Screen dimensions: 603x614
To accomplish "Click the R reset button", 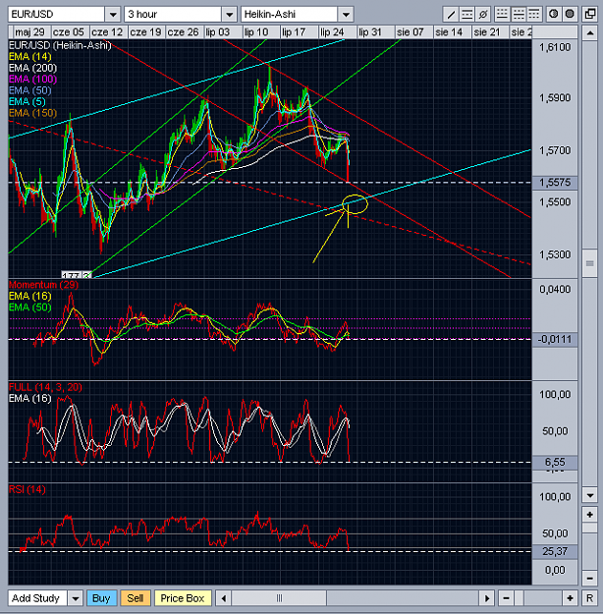I will (x=589, y=598).
